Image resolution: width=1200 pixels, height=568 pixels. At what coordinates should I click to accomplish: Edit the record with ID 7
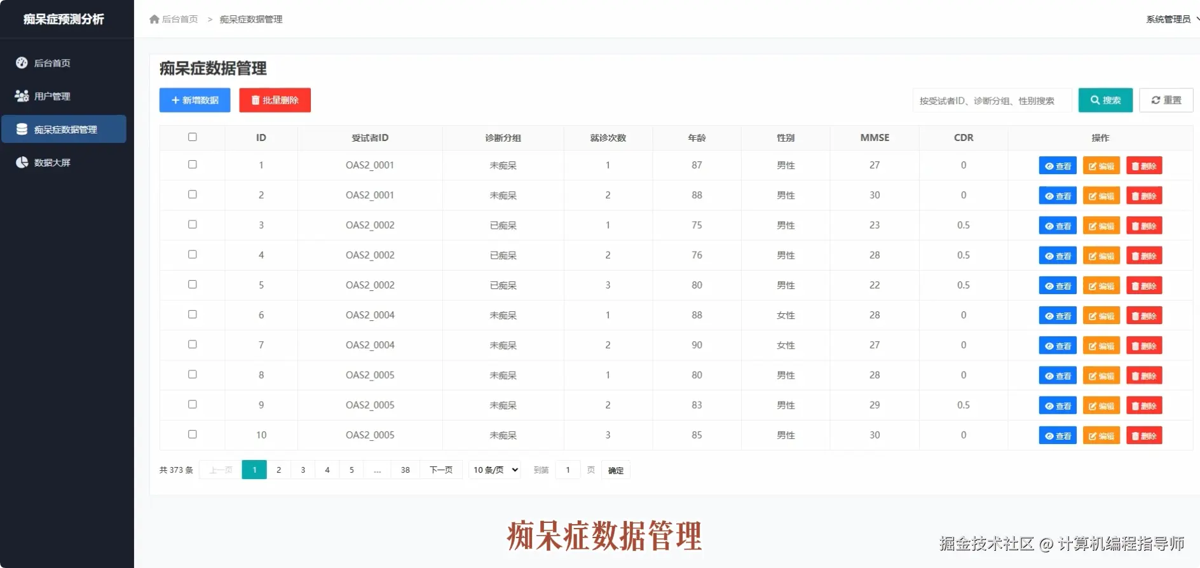pos(1101,346)
